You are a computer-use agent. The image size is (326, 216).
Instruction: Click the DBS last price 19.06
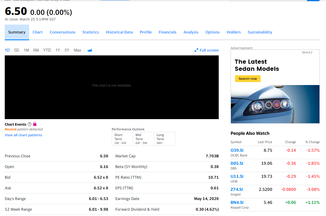pyautogui.click(x=267, y=163)
